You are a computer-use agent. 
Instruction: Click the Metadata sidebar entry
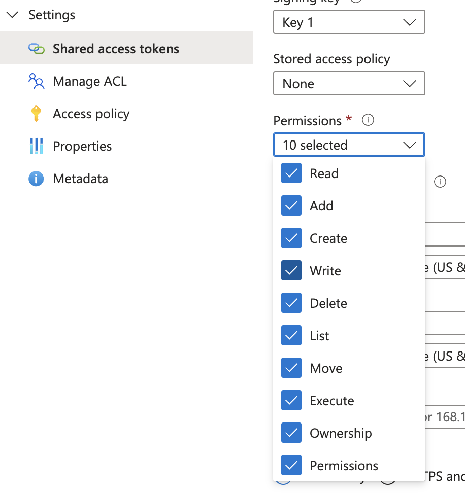pyautogui.click(x=80, y=178)
